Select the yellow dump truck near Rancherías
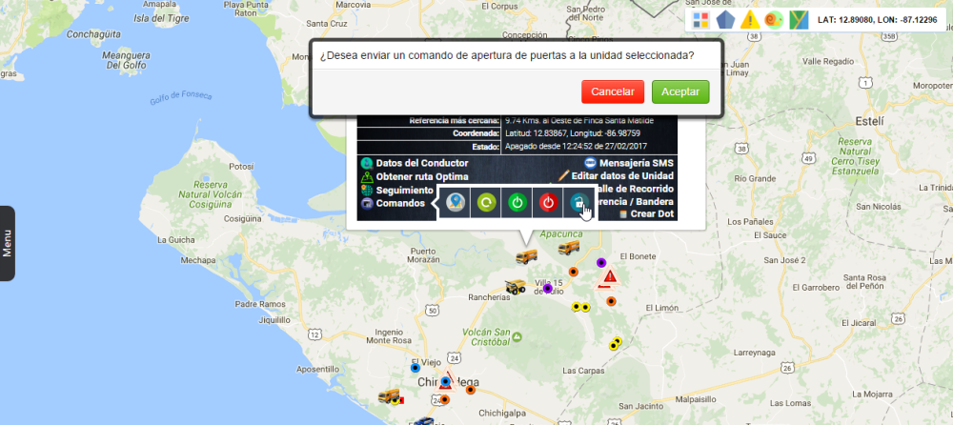Image resolution: width=953 pixels, height=425 pixels. [x=516, y=287]
